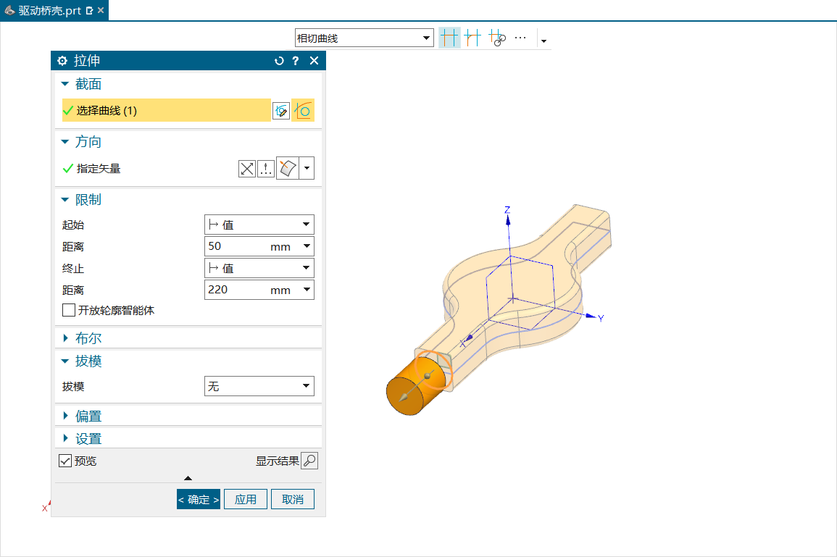Expand the 设置 section
Image resolution: width=837 pixels, height=557 pixels.
pyautogui.click(x=65, y=438)
